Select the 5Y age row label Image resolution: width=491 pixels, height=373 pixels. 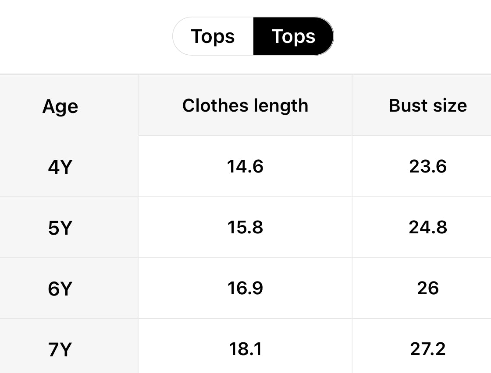[60, 228]
